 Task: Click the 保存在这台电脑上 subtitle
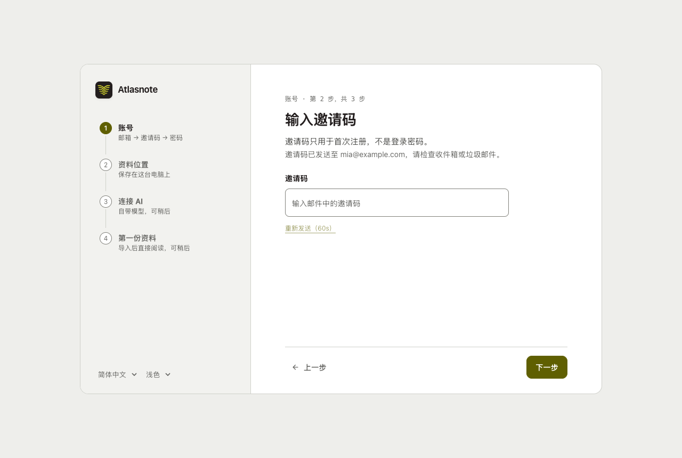click(144, 175)
